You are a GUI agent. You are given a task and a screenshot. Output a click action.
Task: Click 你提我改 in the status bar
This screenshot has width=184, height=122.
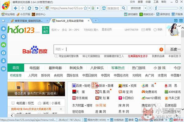117,120
